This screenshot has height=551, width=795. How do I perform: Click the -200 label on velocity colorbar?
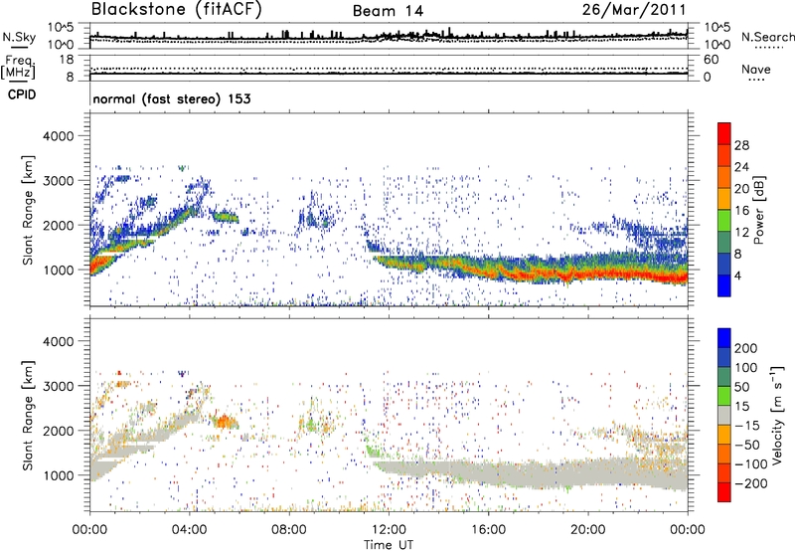click(x=750, y=483)
